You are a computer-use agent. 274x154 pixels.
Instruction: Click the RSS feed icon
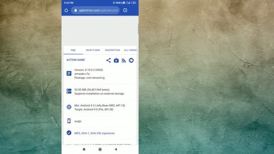click(124, 61)
